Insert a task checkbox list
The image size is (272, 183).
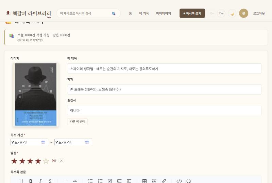(109, 181)
